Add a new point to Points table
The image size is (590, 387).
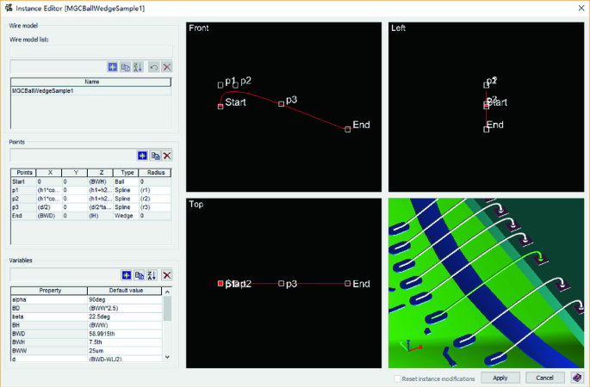(142, 156)
